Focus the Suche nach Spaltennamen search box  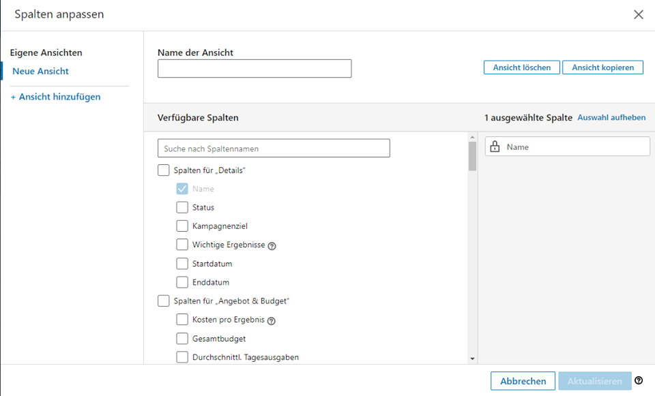click(274, 148)
